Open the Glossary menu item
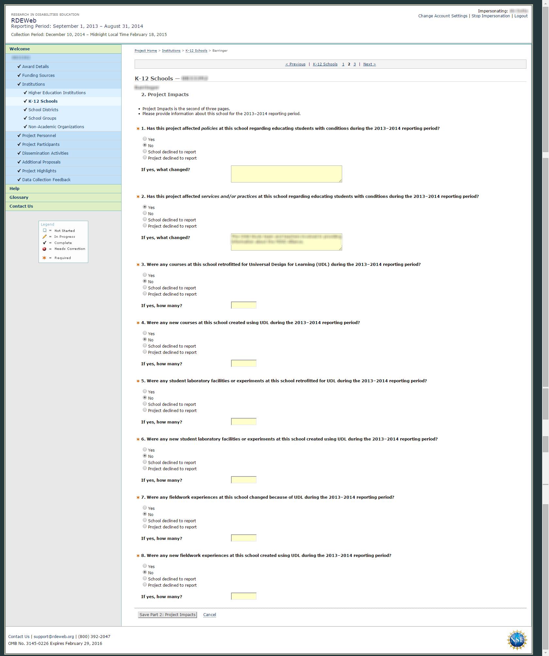Viewport: 549px width, 656px height. [x=19, y=198]
